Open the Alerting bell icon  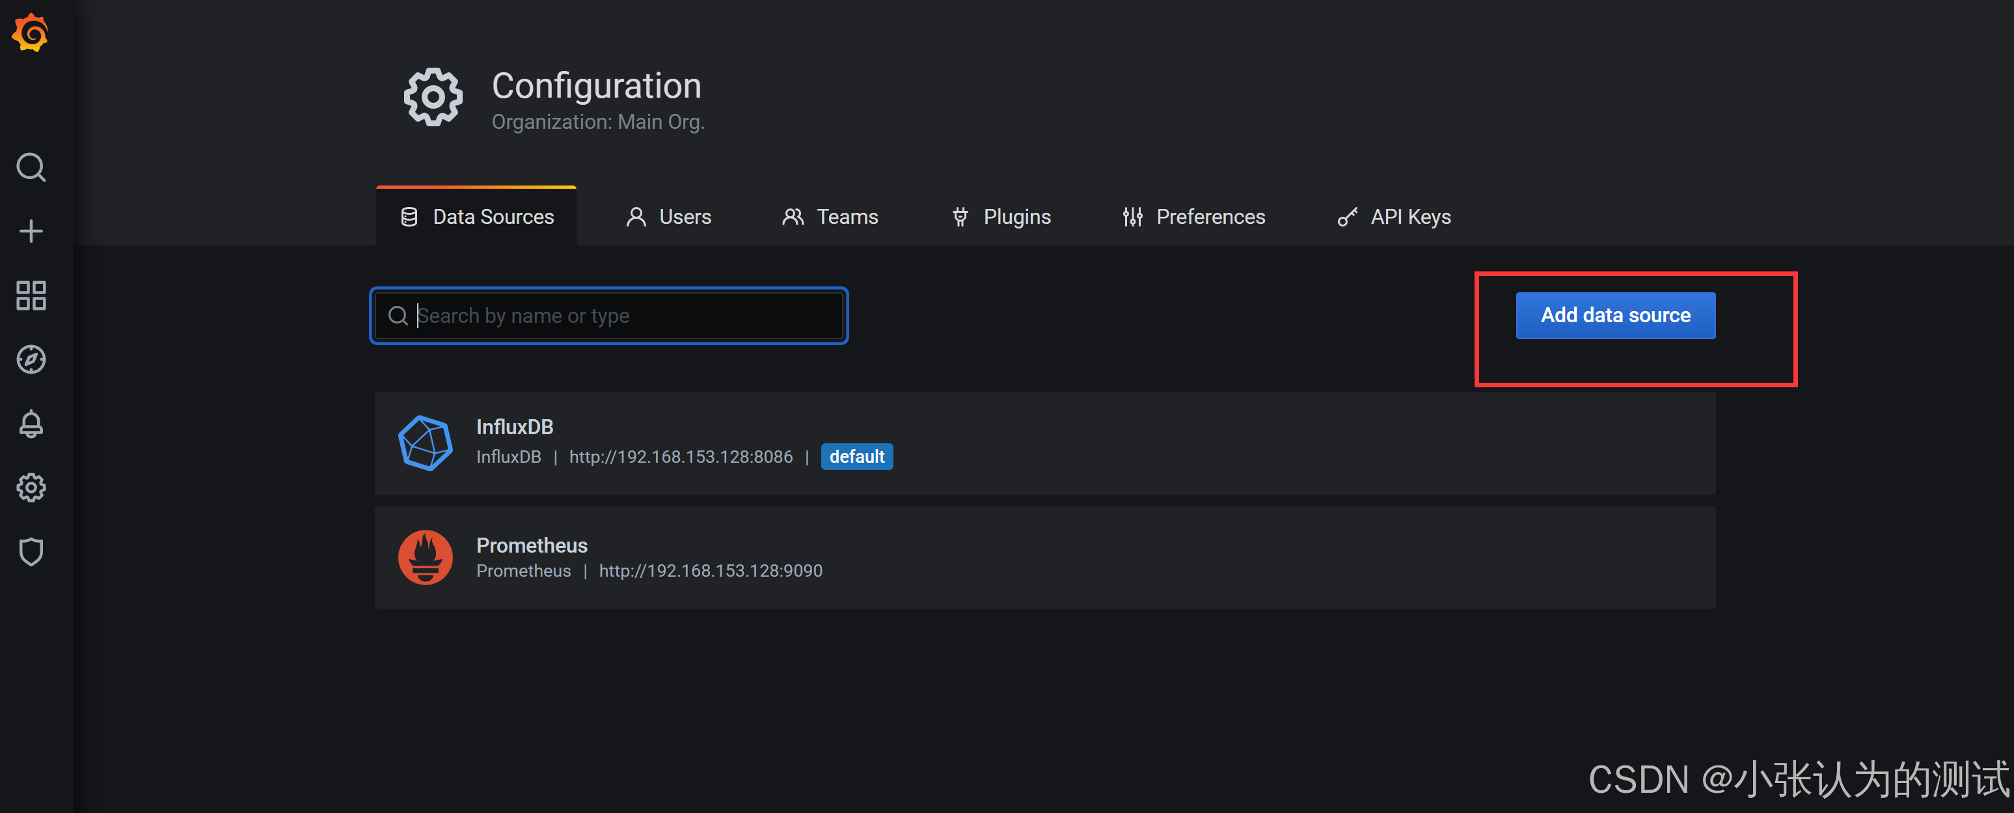coord(31,424)
